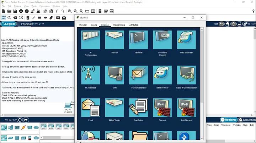Click the New file toolbar icon
The width and height of the screenshot is (256, 143).
(4, 11)
